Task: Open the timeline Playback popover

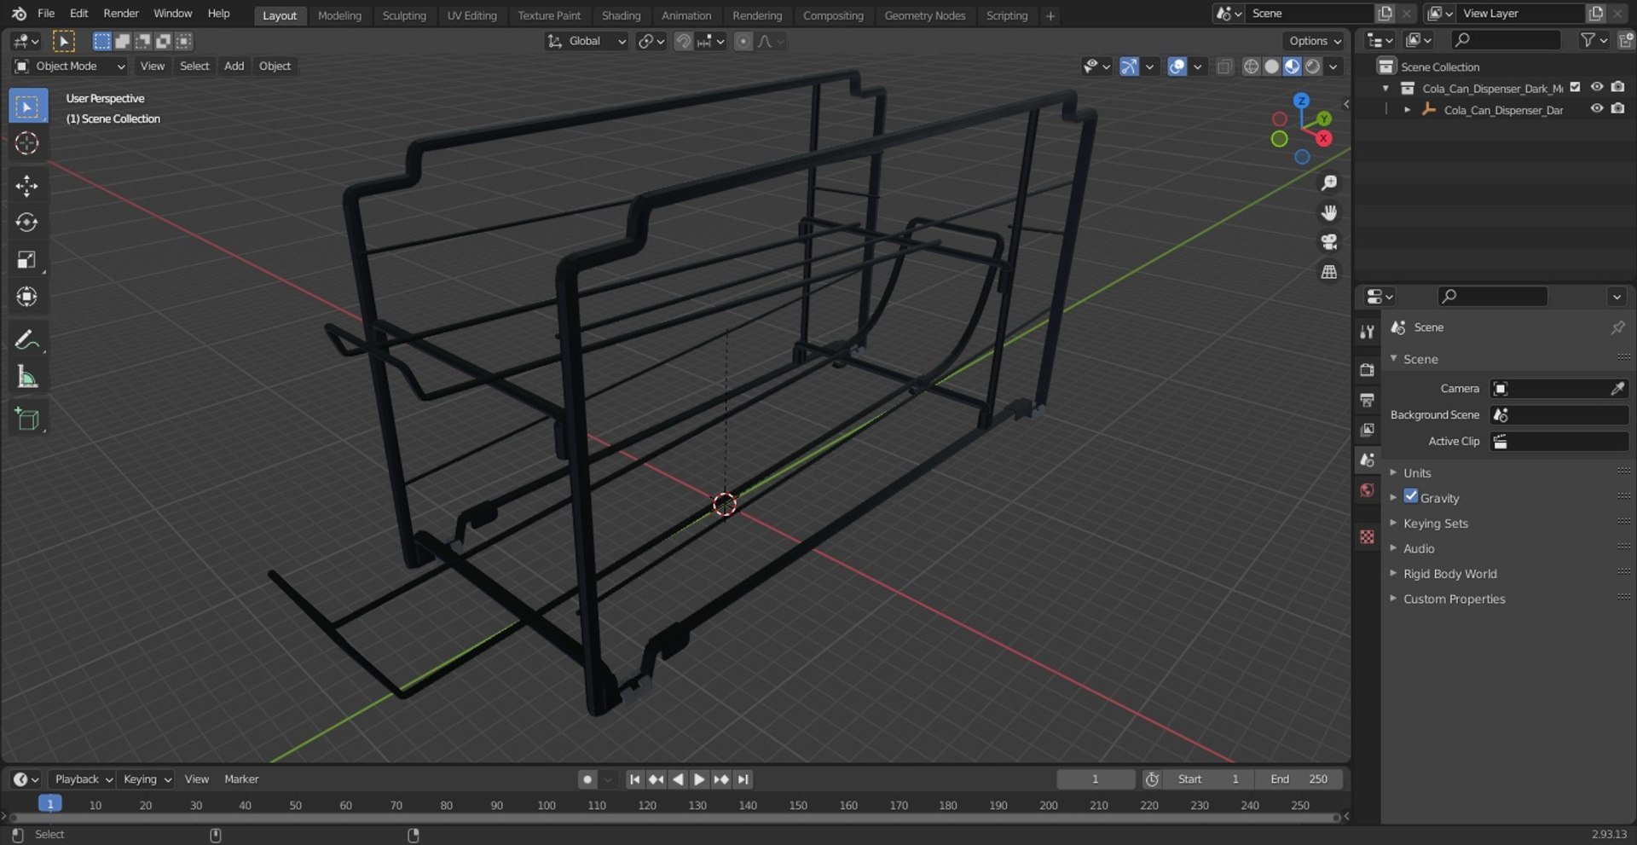Action: (83, 779)
